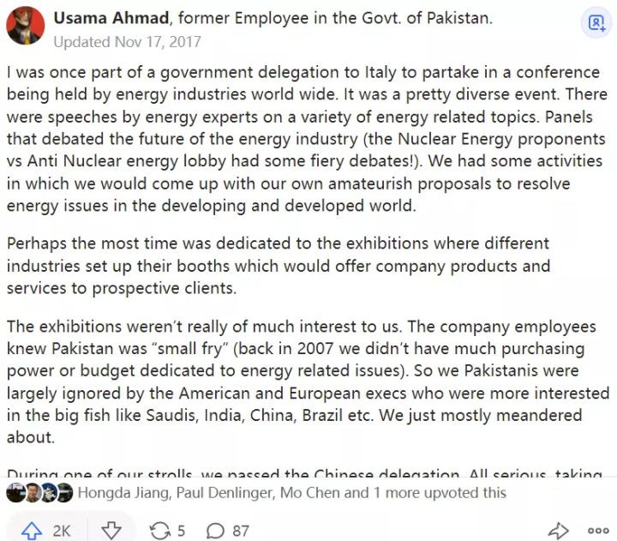Click the 2K upvote count
617x541 pixels.
tap(62, 530)
